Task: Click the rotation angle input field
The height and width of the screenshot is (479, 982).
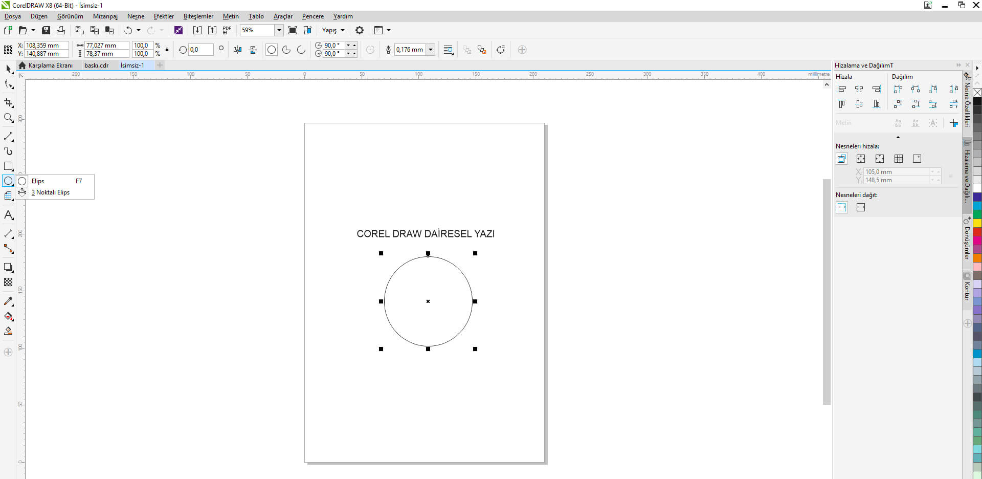Action: [200, 50]
